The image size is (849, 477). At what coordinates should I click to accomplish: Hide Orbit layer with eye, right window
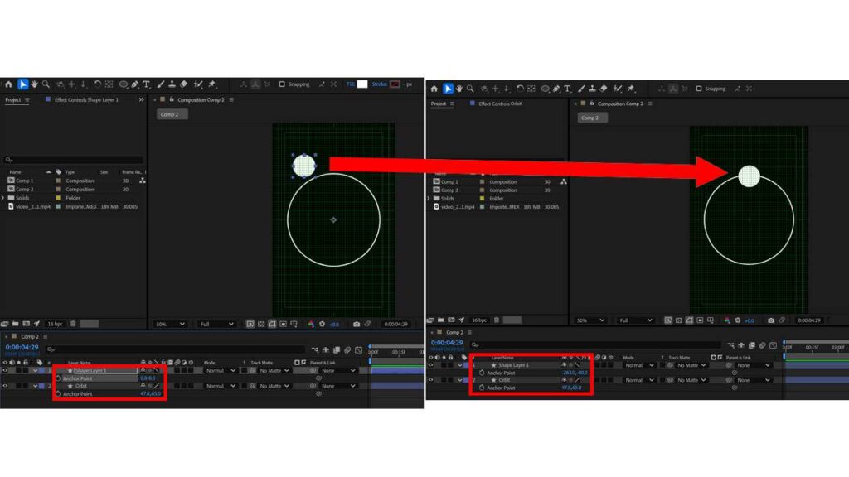(431, 380)
